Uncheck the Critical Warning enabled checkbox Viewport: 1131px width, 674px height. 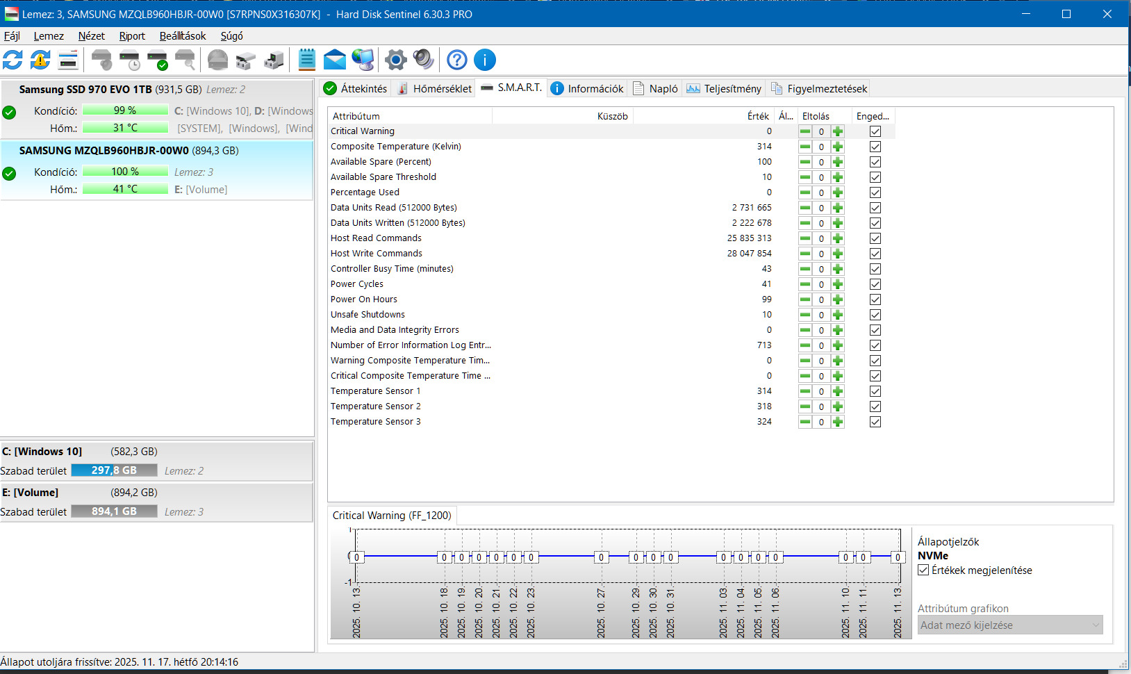pos(875,131)
